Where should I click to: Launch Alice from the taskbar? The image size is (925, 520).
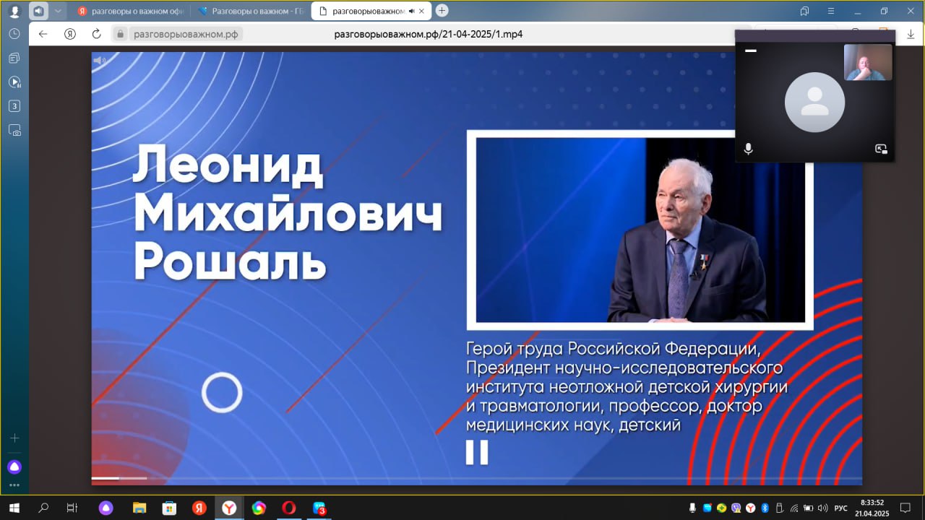click(106, 508)
